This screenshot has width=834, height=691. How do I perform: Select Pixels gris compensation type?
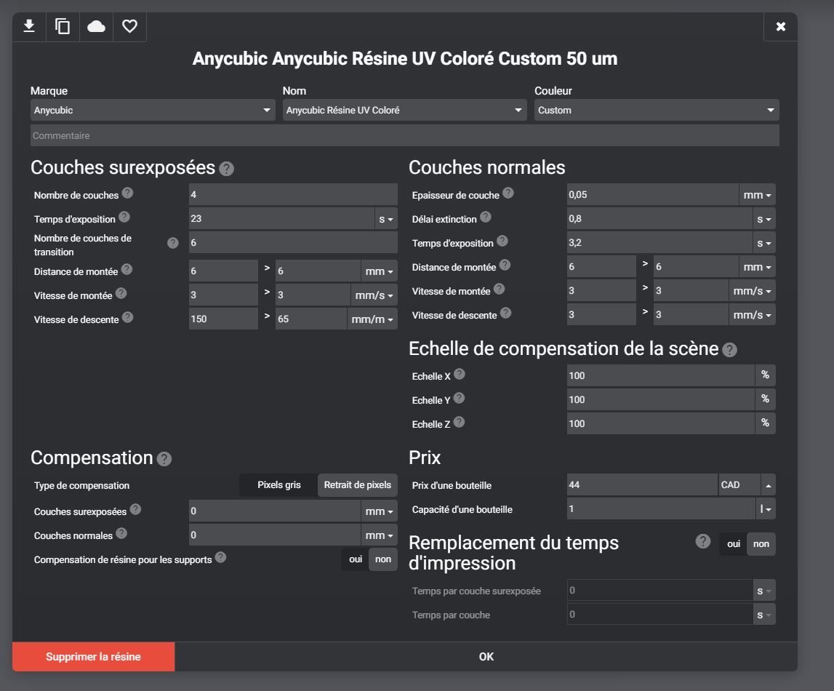[278, 485]
